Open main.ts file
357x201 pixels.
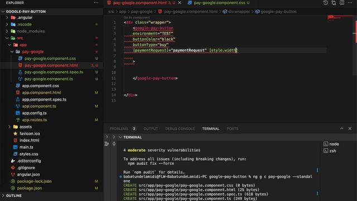[x=26, y=147]
